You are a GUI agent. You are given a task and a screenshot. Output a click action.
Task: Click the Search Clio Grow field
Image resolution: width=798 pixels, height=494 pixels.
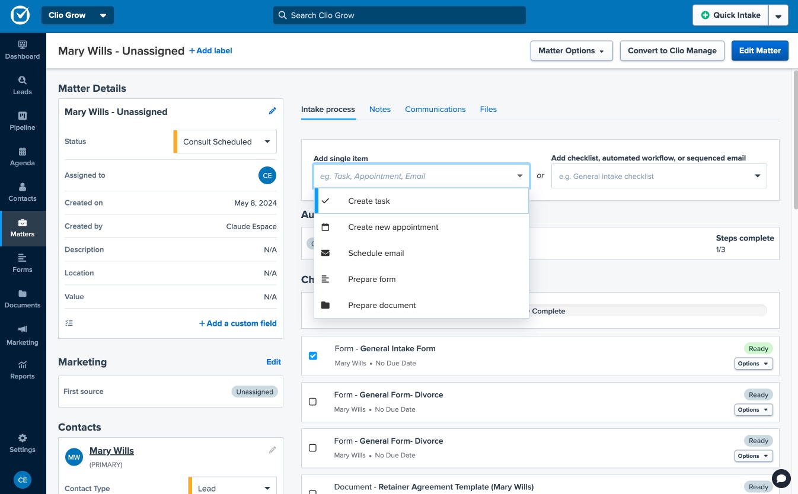[x=399, y=15]
